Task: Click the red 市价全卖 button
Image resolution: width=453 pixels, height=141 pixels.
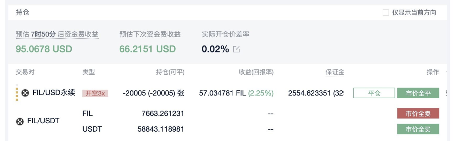Action: (418, 113)
